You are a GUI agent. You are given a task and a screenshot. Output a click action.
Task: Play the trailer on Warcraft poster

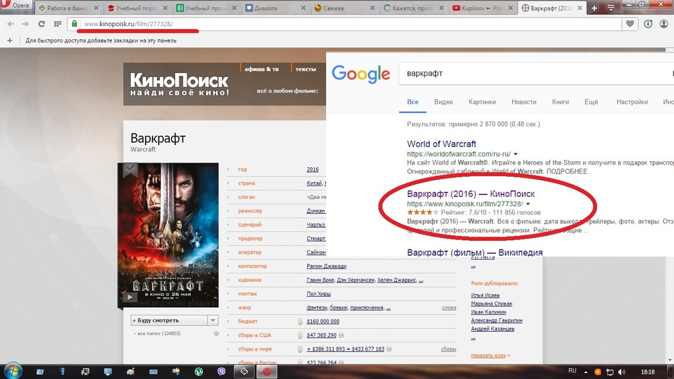pyautogui.click(x=129, y=297)
